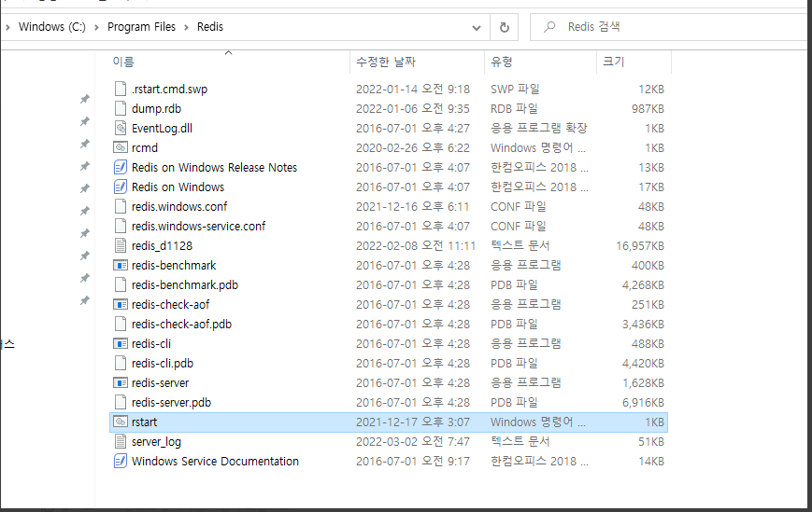Click the redis-cli.pdb file icon
Screen dimensions: 812x512
coord(121,364)
